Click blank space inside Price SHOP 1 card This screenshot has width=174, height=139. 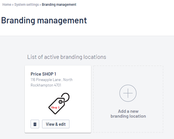click(80, 111)
